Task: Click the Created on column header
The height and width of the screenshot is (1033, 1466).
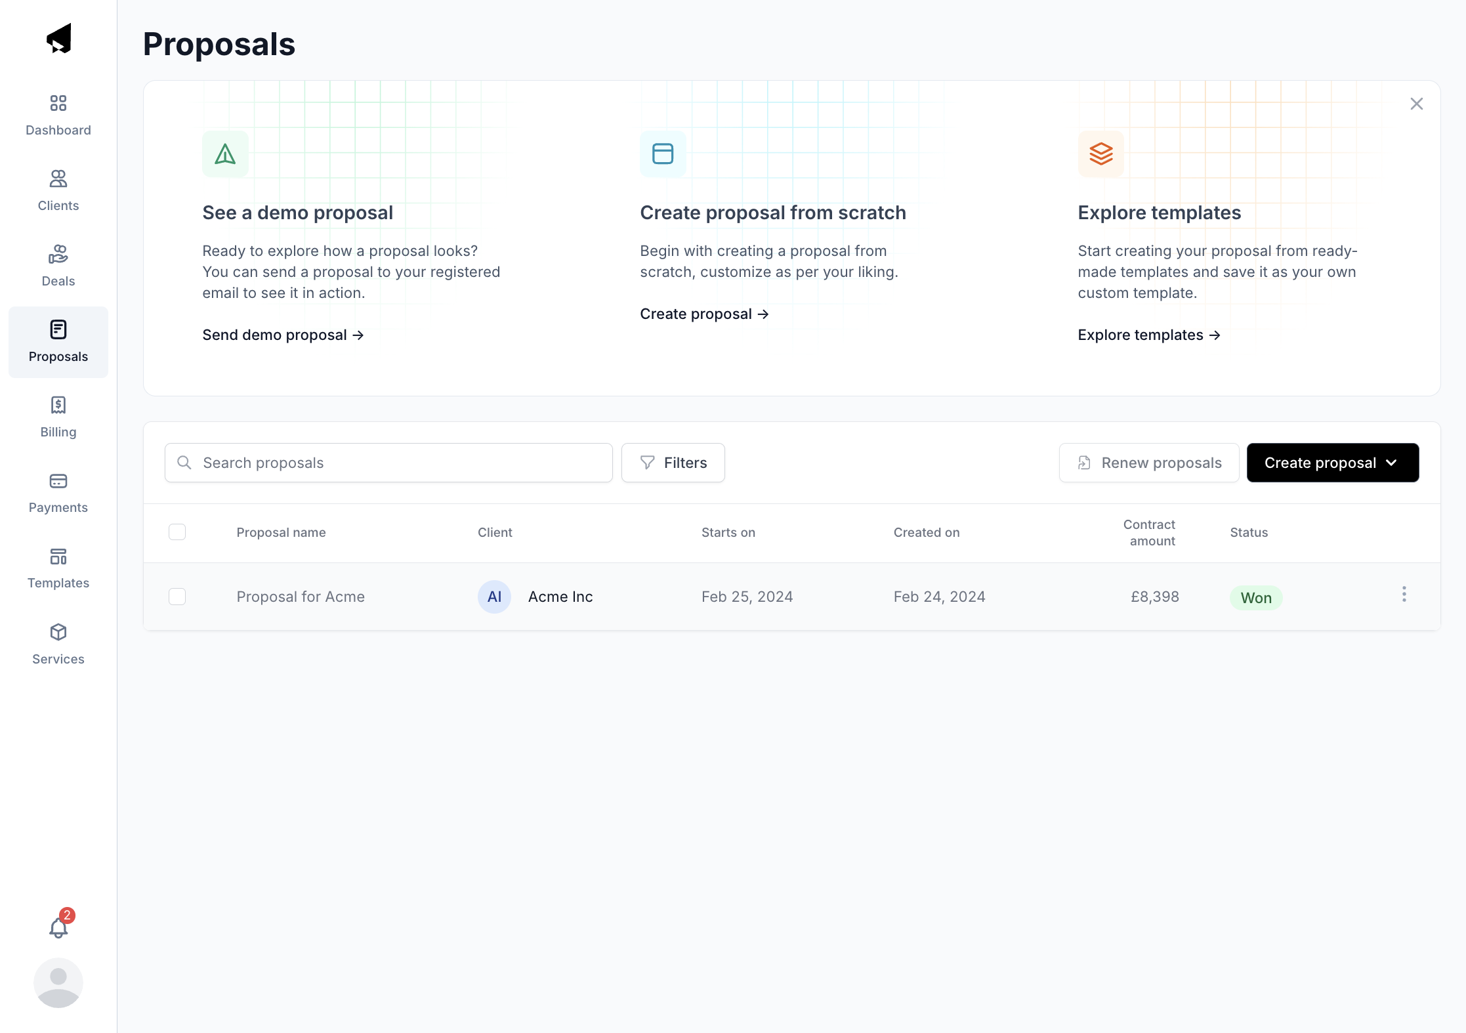Action: [x=927, y=532]
